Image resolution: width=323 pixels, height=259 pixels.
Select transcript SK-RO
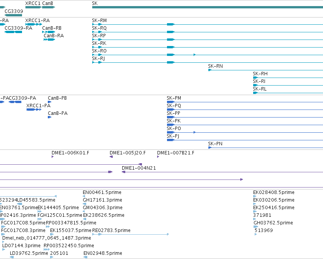tap(208, 55)
